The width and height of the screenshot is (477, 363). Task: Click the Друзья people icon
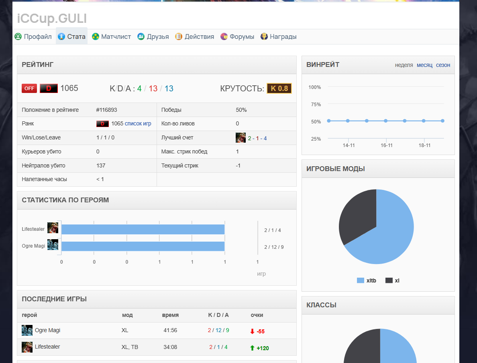click(141, 36)
